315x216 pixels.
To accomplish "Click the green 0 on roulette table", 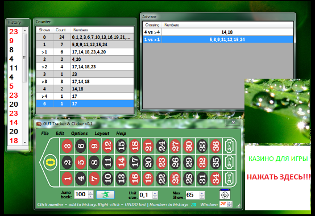I will click(x=51, y=162).
